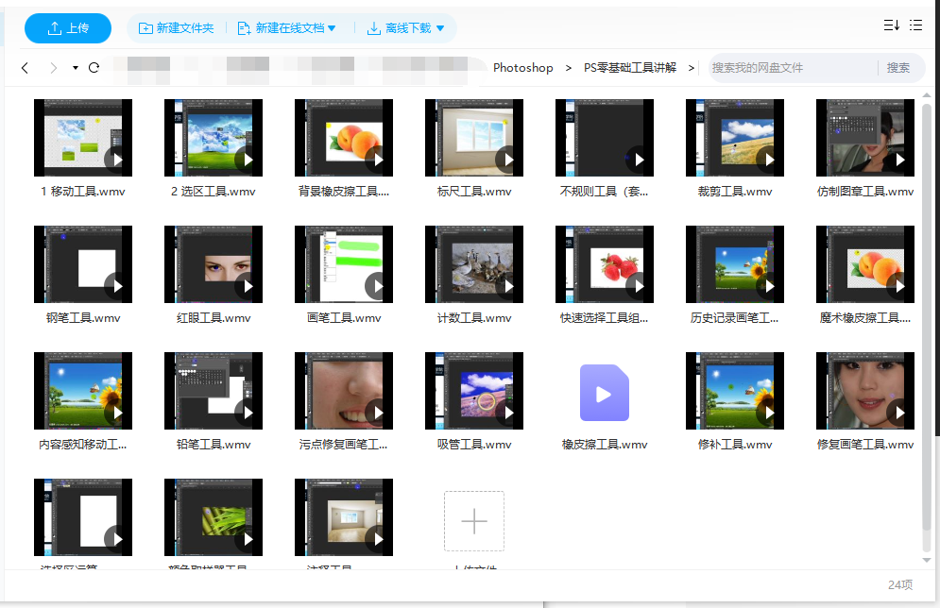Expand the 离线下载 dropdown menu

click(x=406, y=28)
